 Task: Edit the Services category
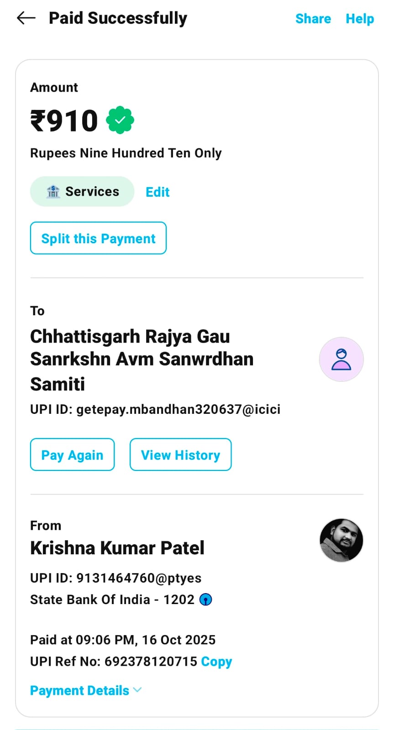point(158,192)
